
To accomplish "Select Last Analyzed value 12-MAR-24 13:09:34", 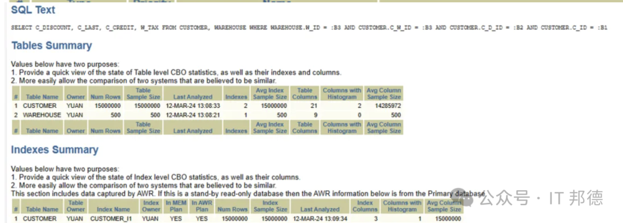I will [x=320, y=218].
